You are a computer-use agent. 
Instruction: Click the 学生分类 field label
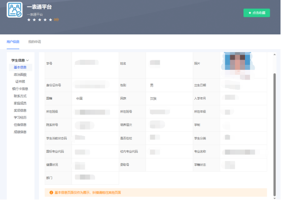click(x=200, y=138)
